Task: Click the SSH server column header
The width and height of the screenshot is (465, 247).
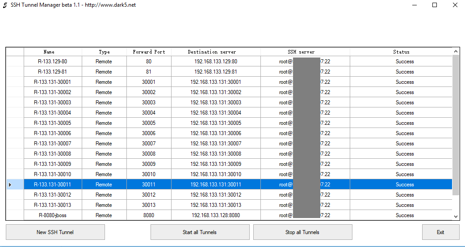Action: tap(305, 52)
